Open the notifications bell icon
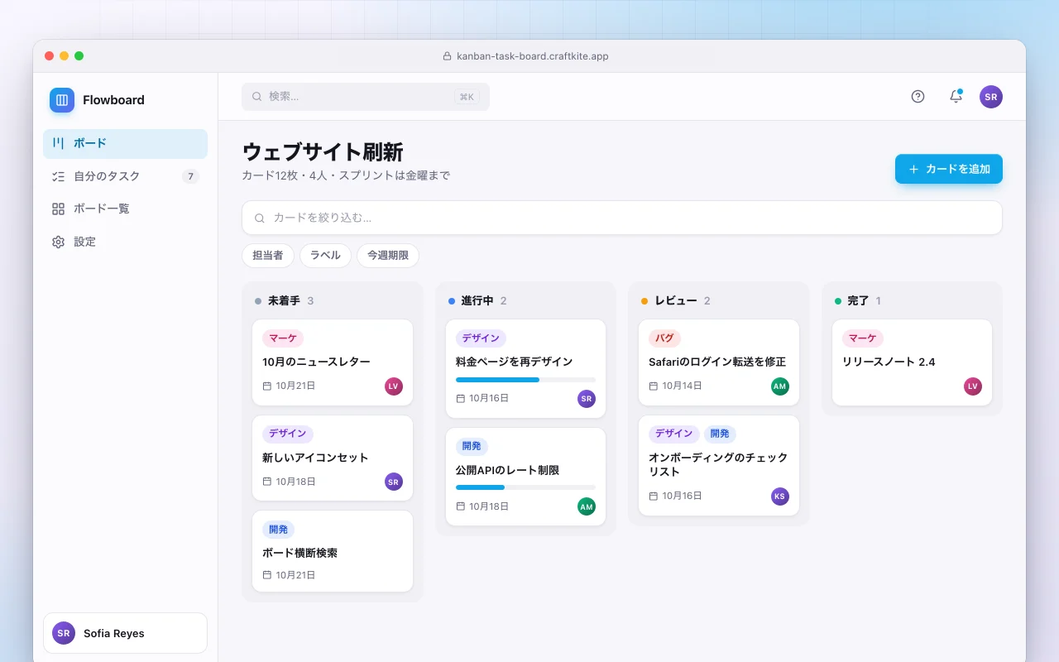 click(956, 96)
